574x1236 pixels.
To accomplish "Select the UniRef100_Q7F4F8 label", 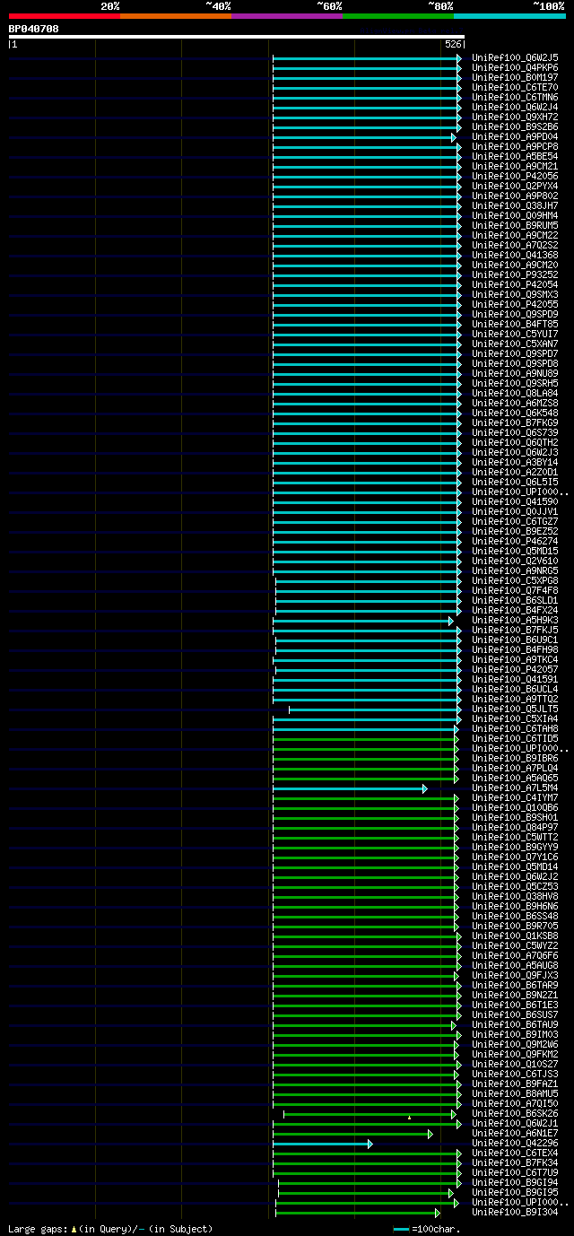I will point(516,590).
